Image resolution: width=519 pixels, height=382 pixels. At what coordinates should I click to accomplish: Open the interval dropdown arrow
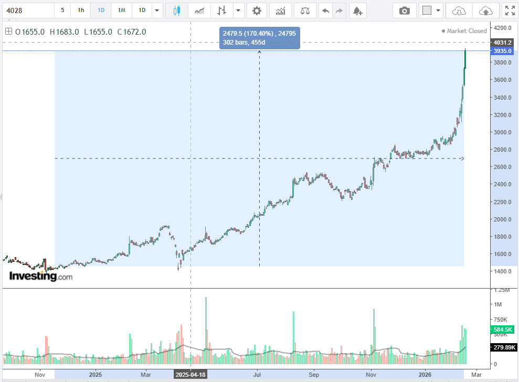point(157,10)
